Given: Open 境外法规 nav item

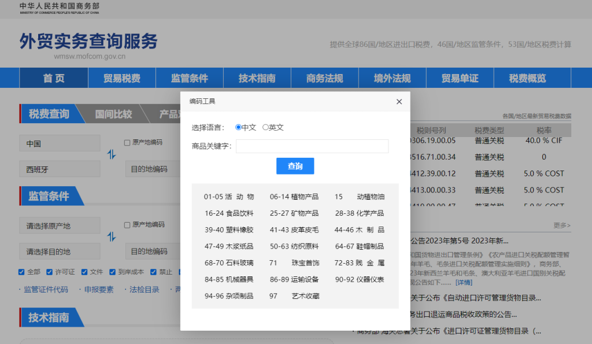Looking at the screenshot, I should (393, 78).
